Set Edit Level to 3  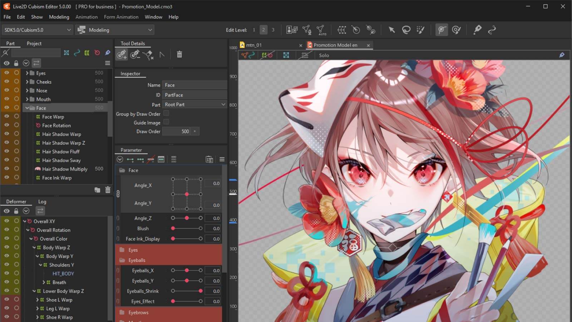273,30
